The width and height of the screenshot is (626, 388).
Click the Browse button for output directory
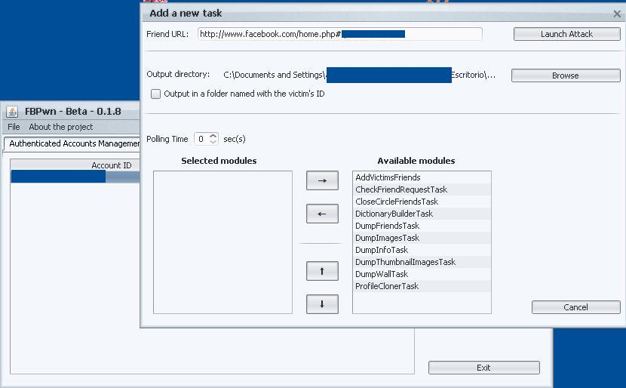(x=565, y=75)
